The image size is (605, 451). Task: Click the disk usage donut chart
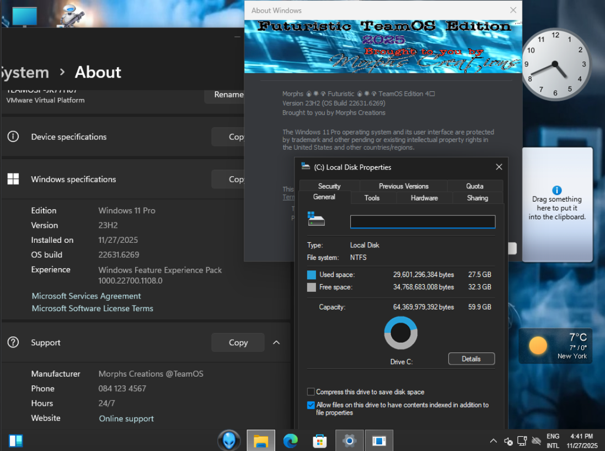tap(401, 333)
